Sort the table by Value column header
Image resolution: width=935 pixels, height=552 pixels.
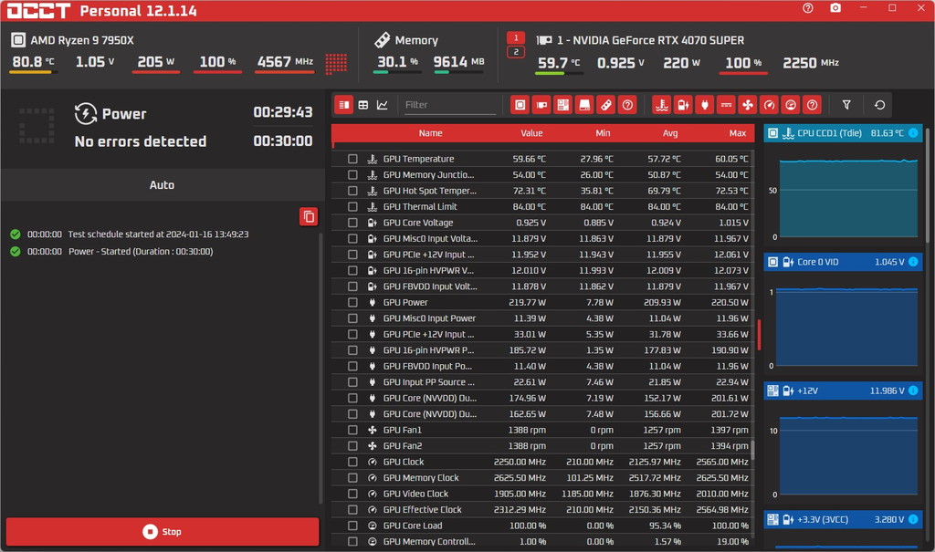pyautogui.click(x=531, y=133)
